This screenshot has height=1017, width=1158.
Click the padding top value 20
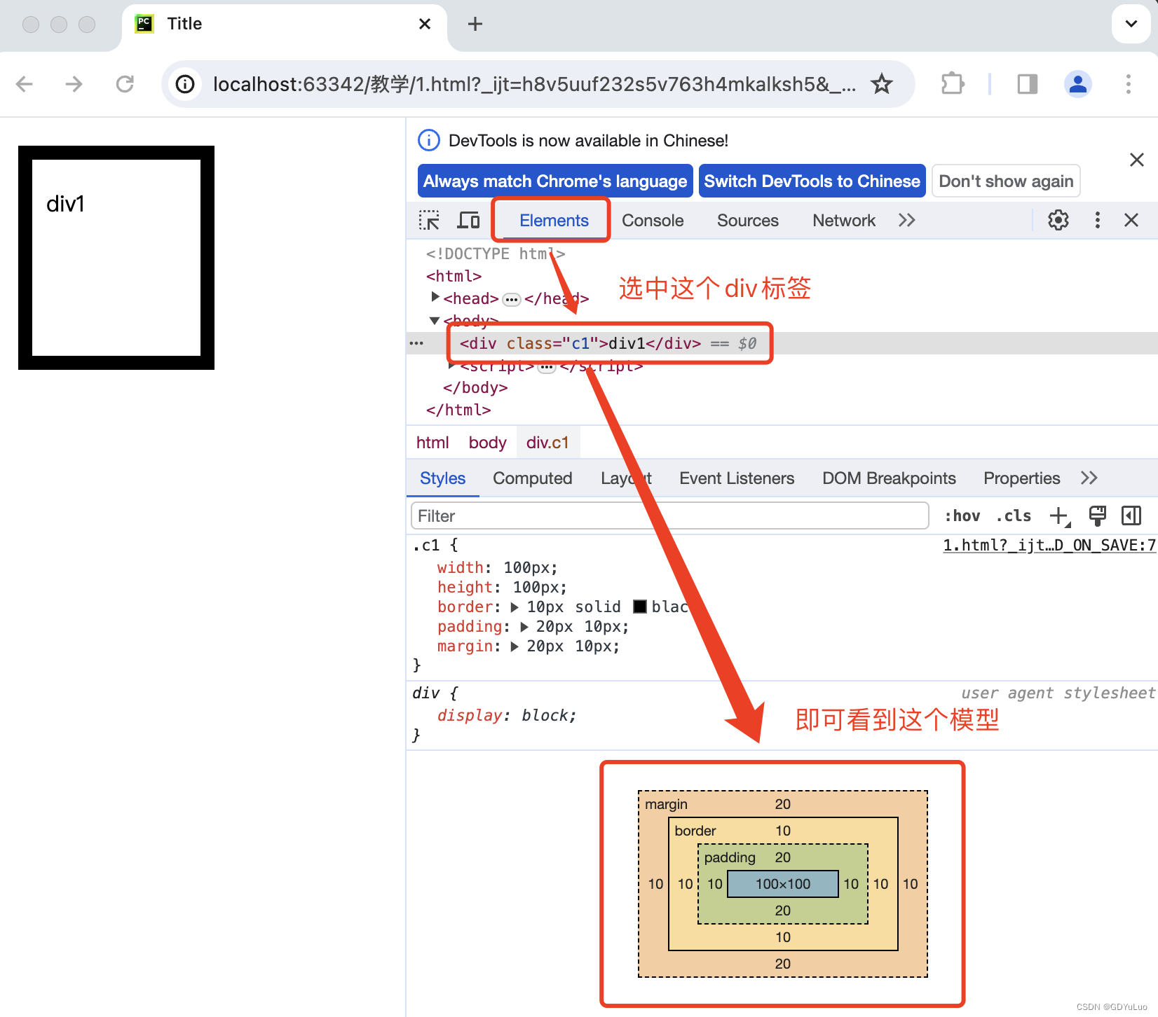click(783, 857)
